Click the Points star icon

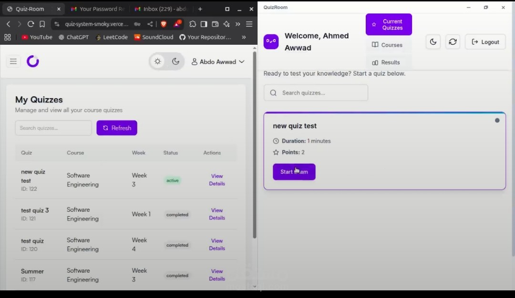276,152
